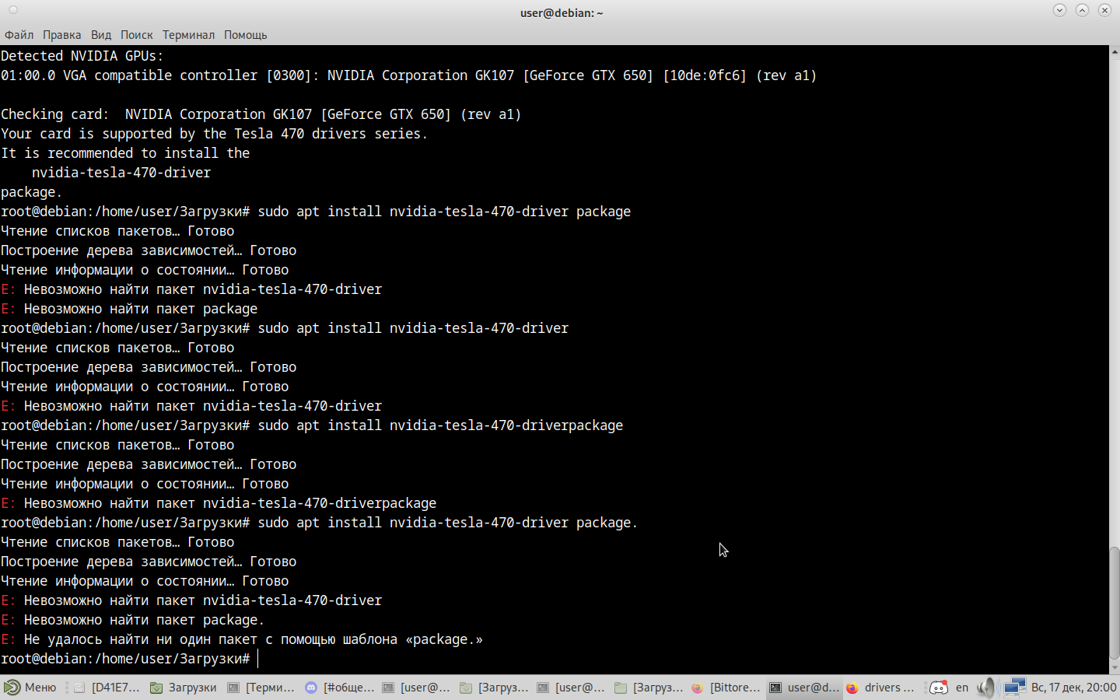Click the vertical scrollbar thumb
This screenshot has height=700, width=1120.
(1115, 603)
